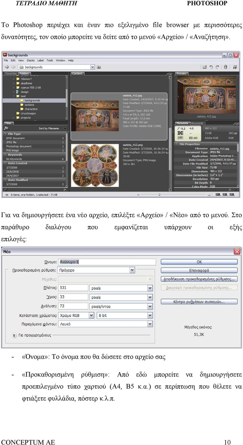The image size is (243, 445).
Task: Switch to the Folders tab
Action: click(24, 74)
